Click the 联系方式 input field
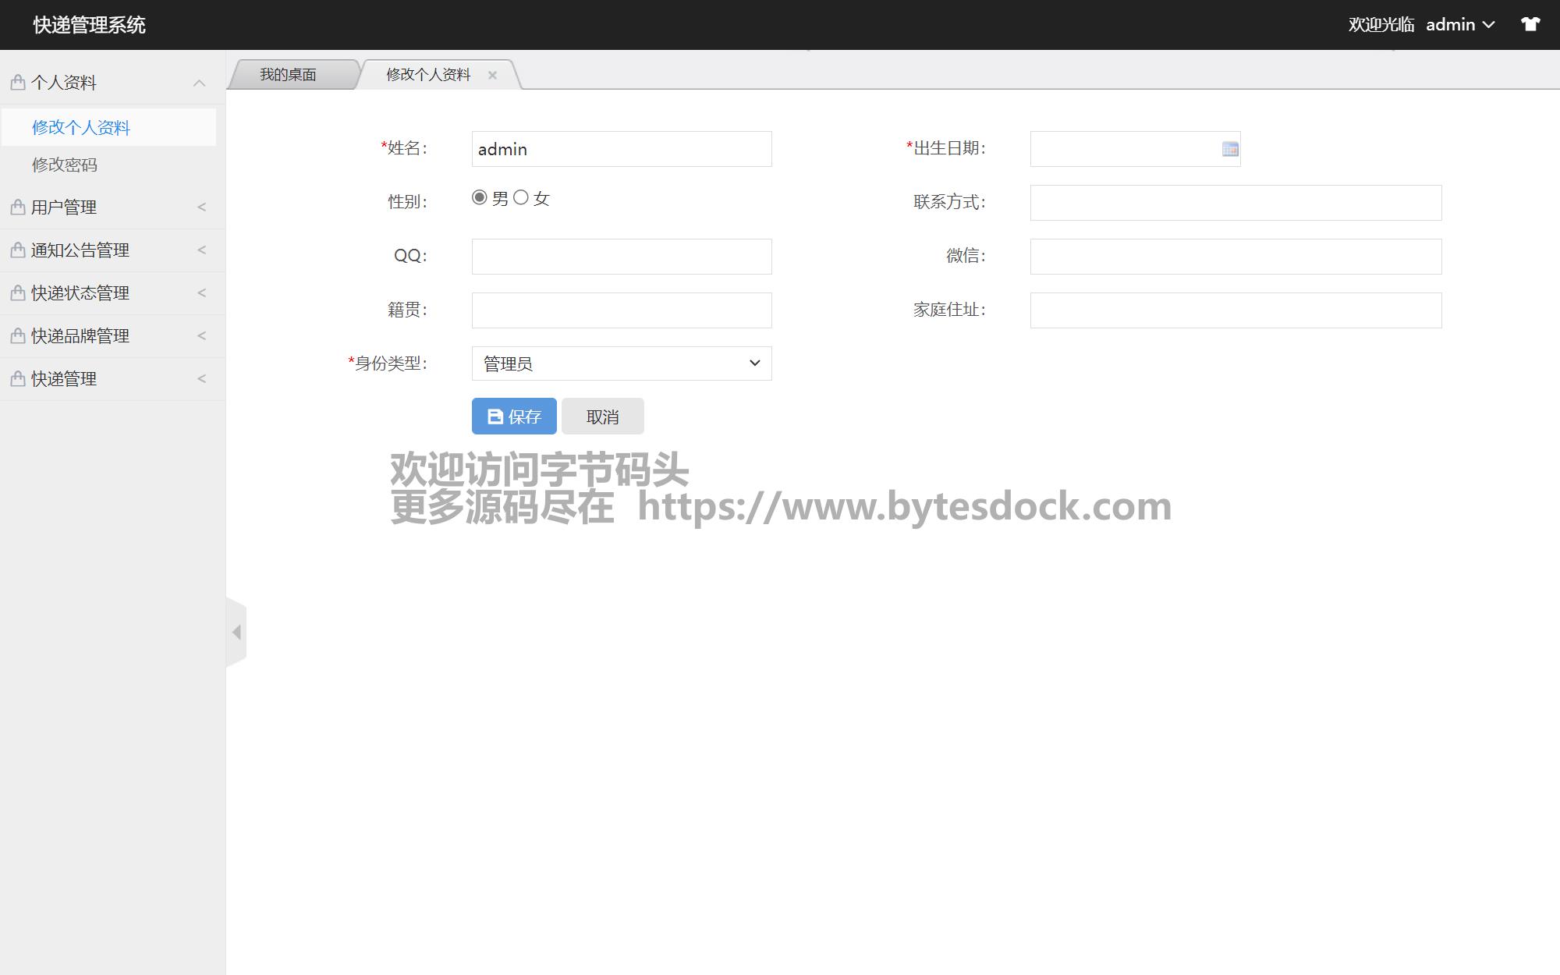1560x975 pixels. [x=1236, y=203]
